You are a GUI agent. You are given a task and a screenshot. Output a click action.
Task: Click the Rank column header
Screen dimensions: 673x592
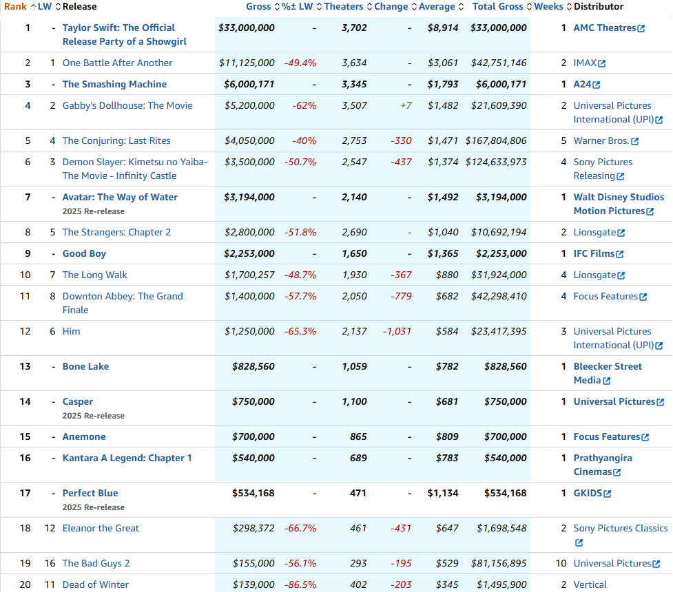(x=15, y=6)
